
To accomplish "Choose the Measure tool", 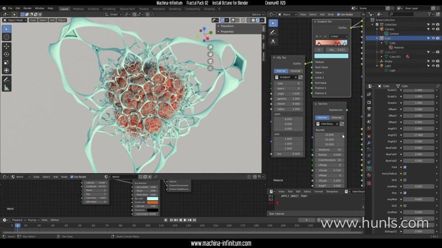I will point(6,87).
